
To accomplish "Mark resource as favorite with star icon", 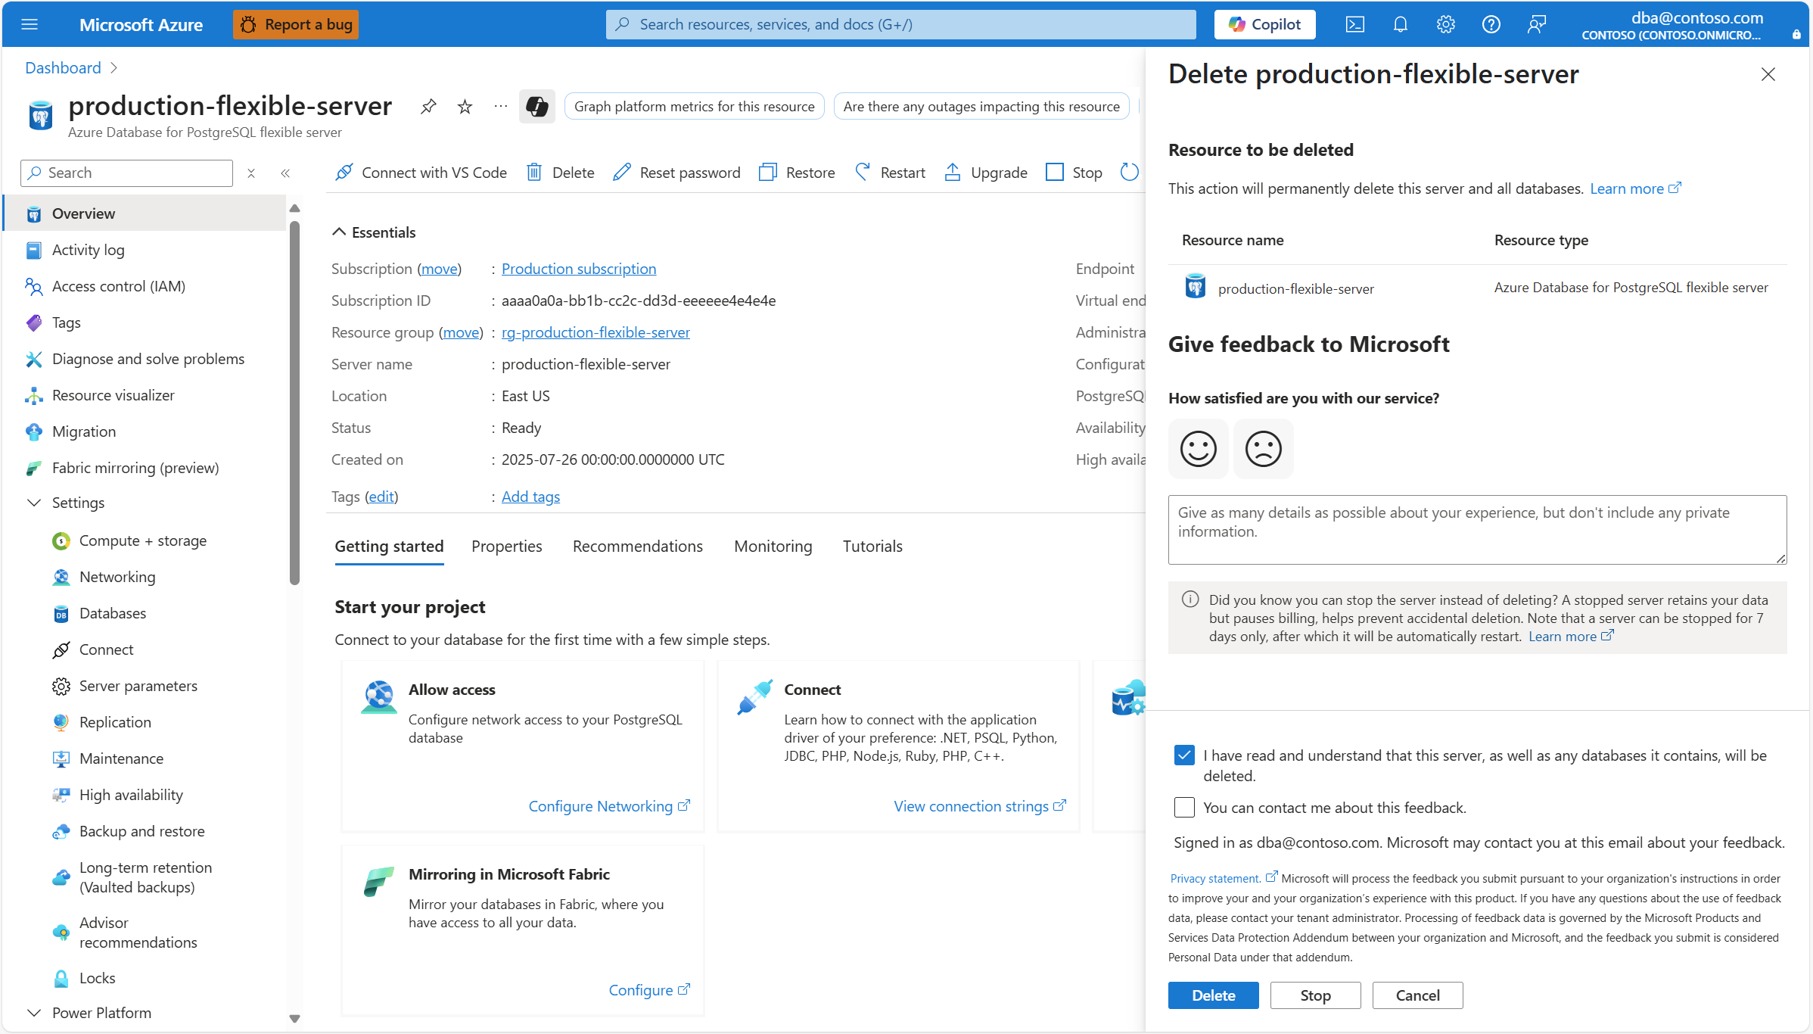I will click(x=465, y=107).
